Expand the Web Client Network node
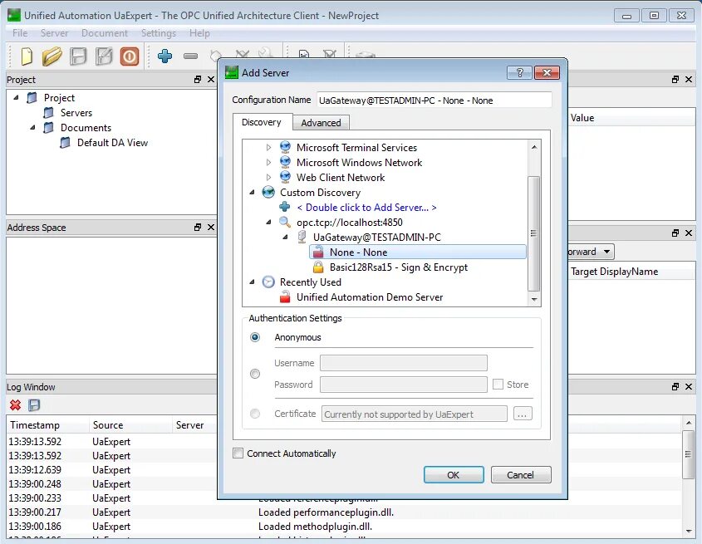The height and width of the screenshot is (544, 702). (268, 177)
